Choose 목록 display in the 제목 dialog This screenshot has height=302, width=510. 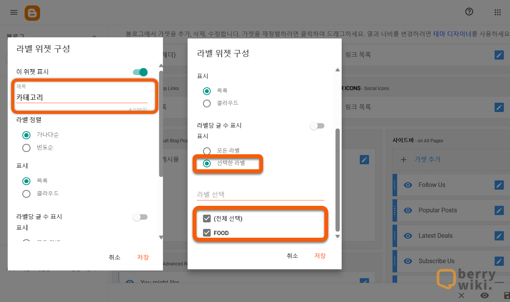tap(27, 181)
